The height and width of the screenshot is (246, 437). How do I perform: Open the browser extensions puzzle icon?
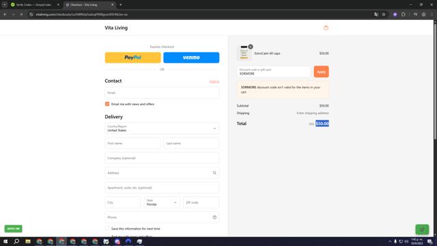click(404, 14)
